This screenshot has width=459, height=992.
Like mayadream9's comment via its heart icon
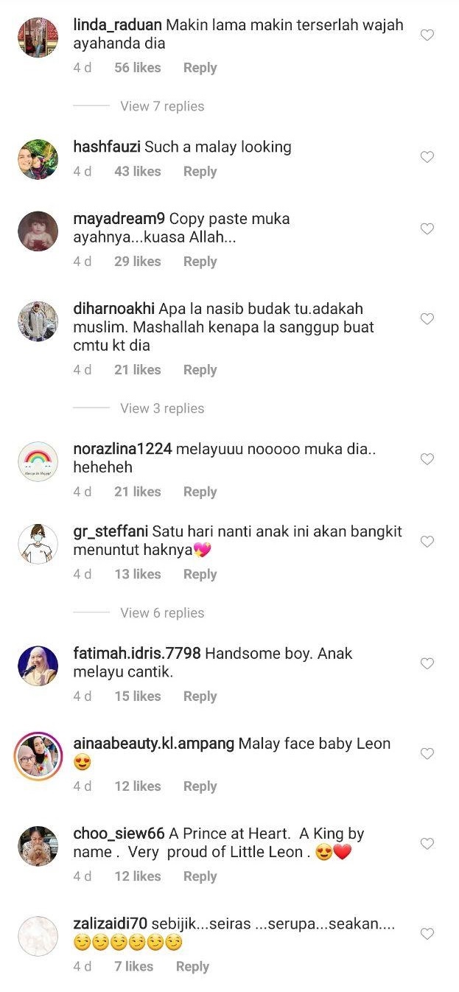[427, 229]
